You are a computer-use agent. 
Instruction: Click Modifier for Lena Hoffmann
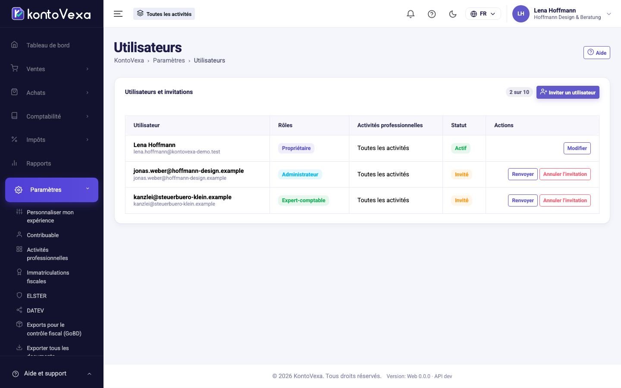[x=577, y=148]
